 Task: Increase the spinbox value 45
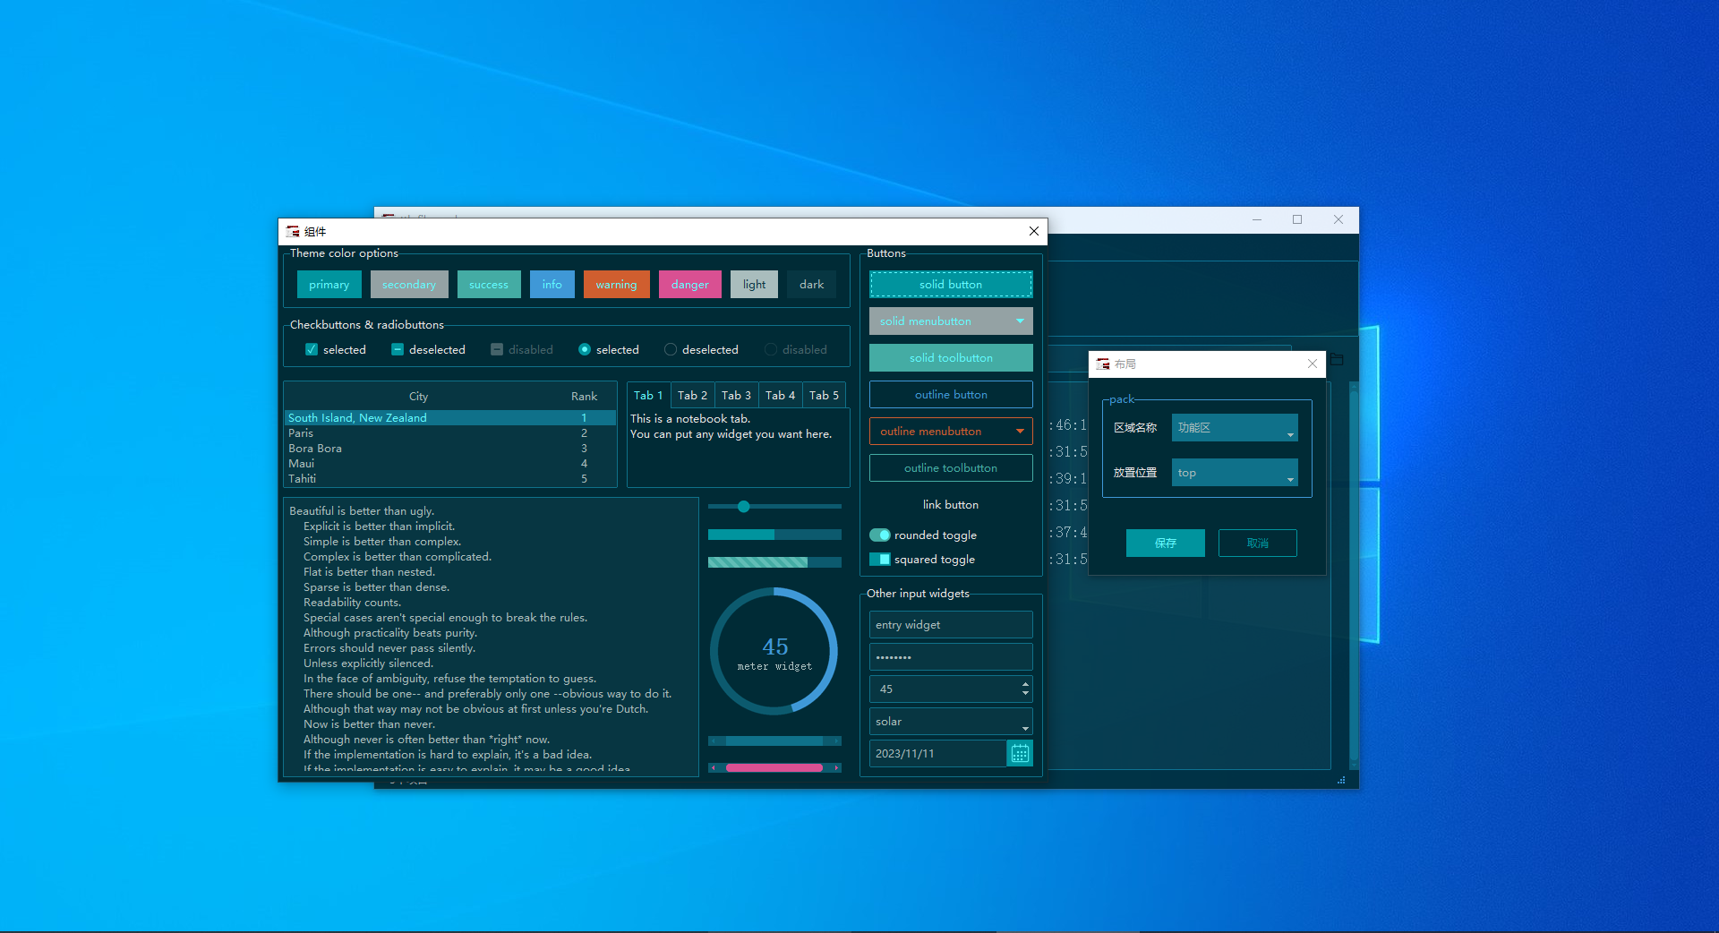point(1025,684)
